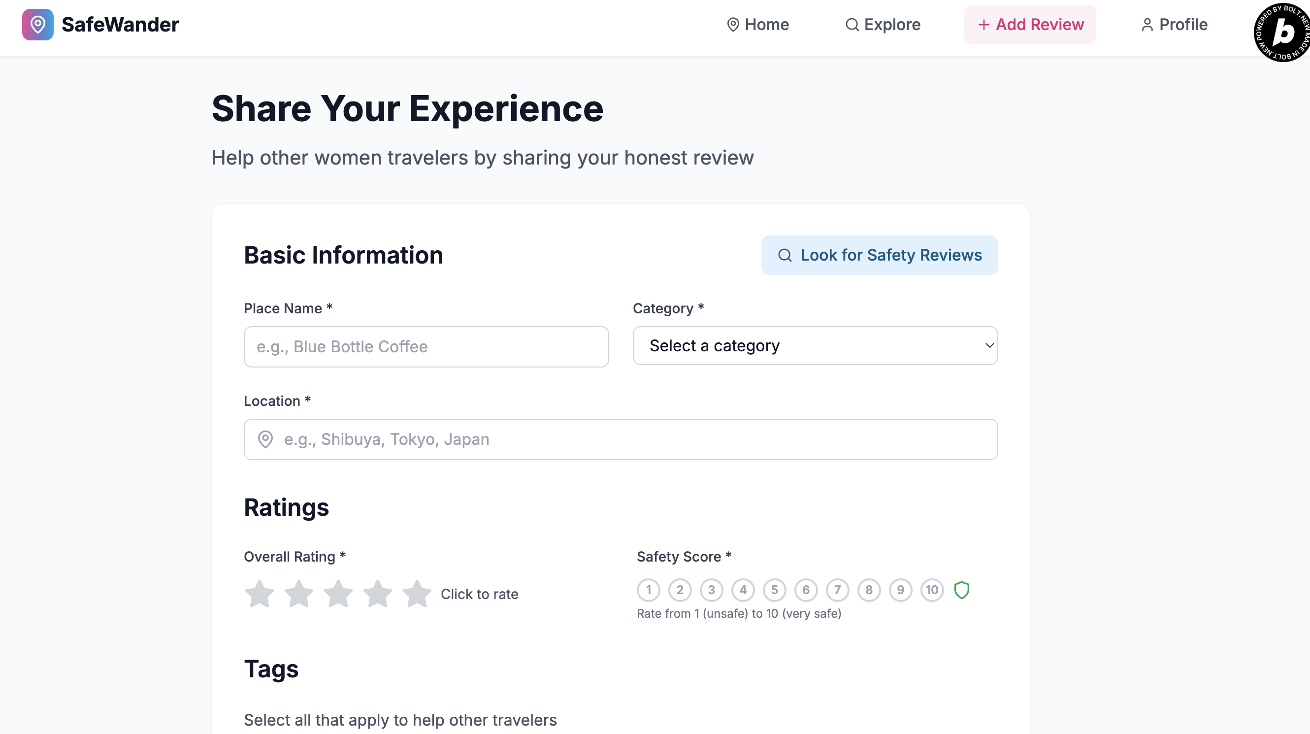
Task: Open the Explore nav item
Action: tap(883, 25)
